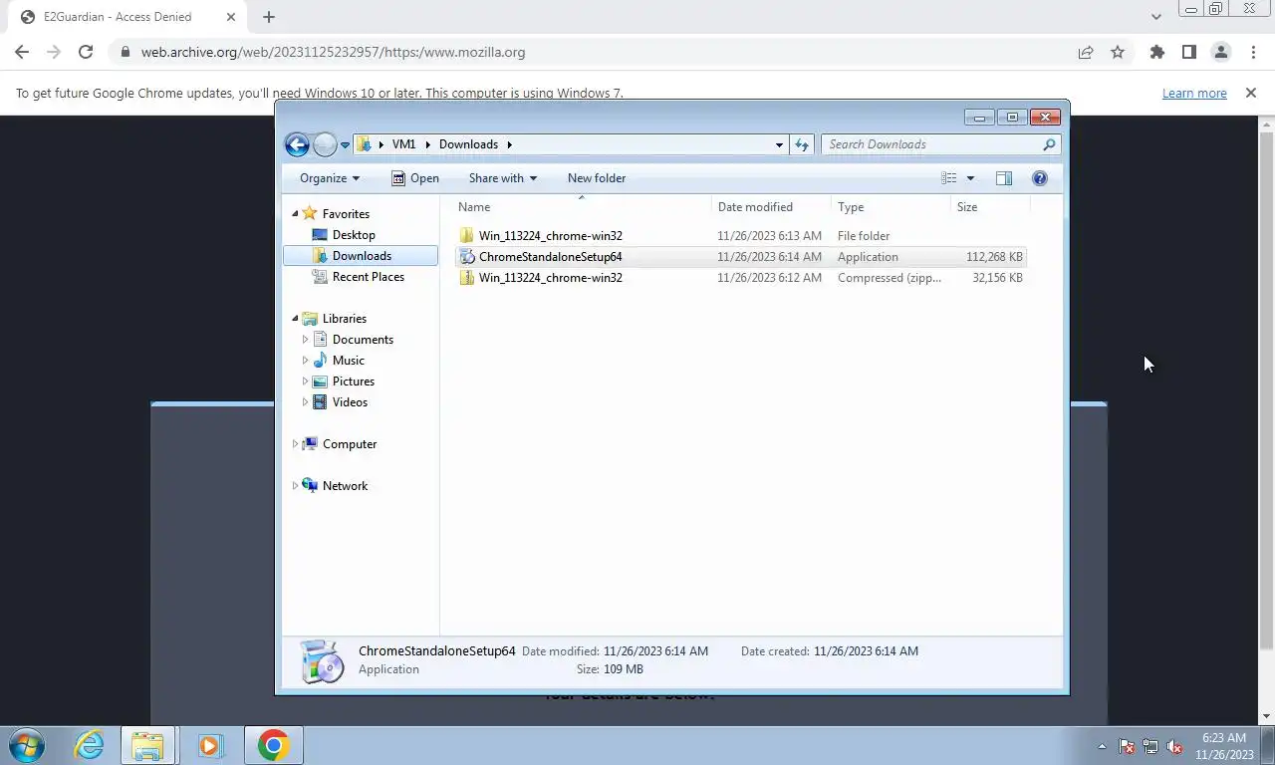Select the Win_113224_chrome-win32 File folder row

coord(740,236)
